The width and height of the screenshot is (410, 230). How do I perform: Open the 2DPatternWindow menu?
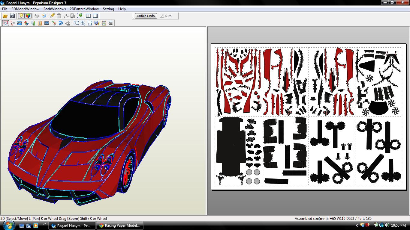84,9
